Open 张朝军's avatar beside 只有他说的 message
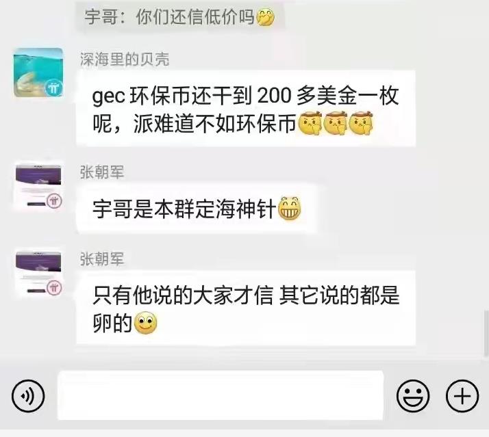 pos(38,273)
